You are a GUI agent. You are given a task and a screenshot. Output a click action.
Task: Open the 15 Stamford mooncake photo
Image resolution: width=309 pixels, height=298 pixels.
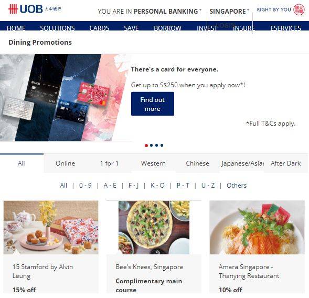click(51, 228)
